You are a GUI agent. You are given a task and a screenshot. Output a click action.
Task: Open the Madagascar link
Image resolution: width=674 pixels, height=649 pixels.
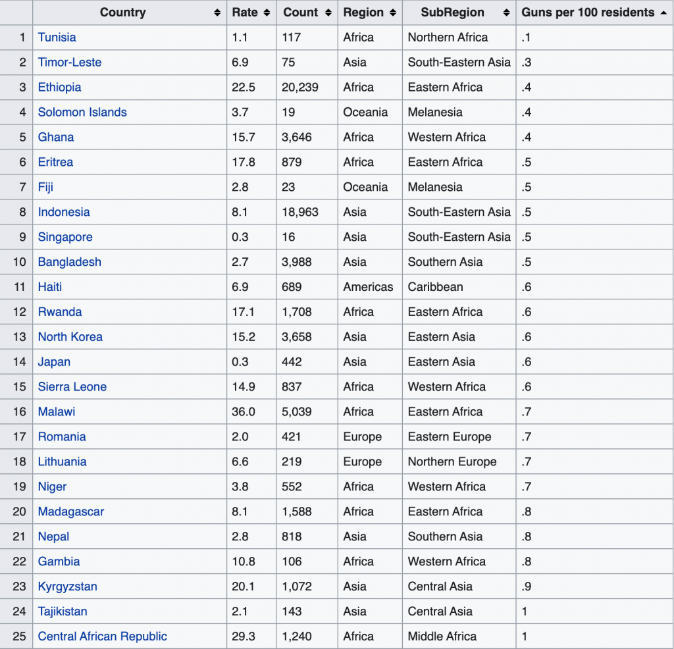[70, 512]
